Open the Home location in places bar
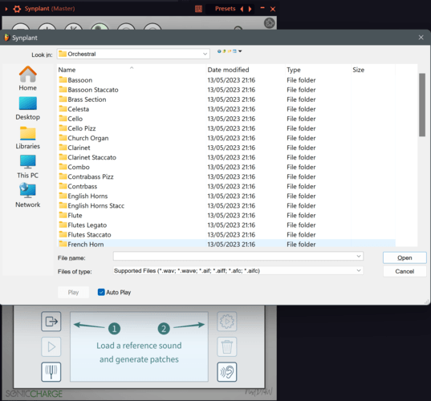 (x=27, y=79)
